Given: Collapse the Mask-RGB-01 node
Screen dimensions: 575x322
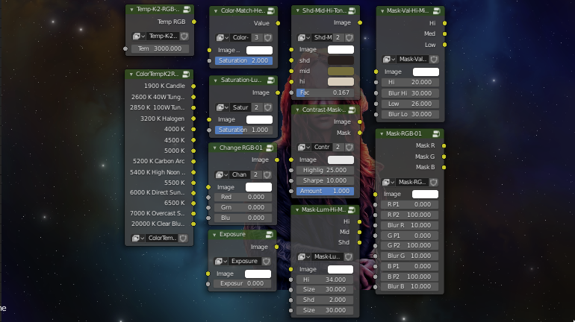Looking at the screenshot, I should tap(382, 133).
